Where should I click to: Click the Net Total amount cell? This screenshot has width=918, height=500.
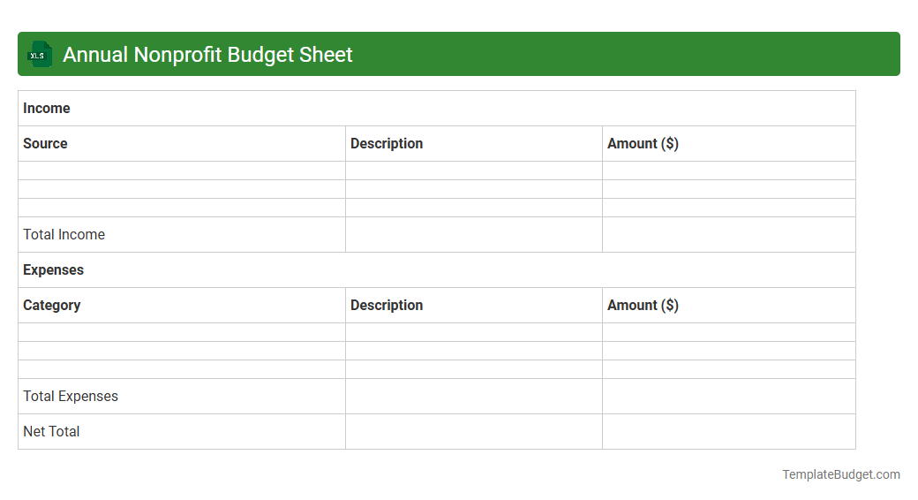click(x=729, y=431)
